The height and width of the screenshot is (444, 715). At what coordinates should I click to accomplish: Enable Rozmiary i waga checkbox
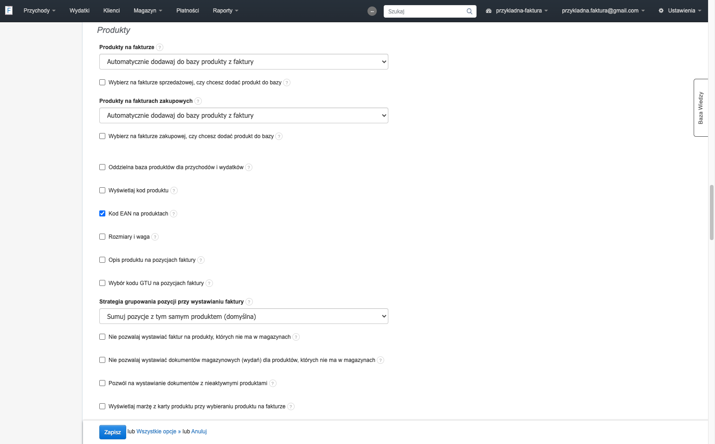tap(103, 237)
